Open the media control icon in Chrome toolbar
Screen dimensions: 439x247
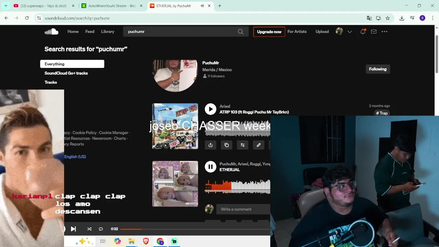(412, 18)
